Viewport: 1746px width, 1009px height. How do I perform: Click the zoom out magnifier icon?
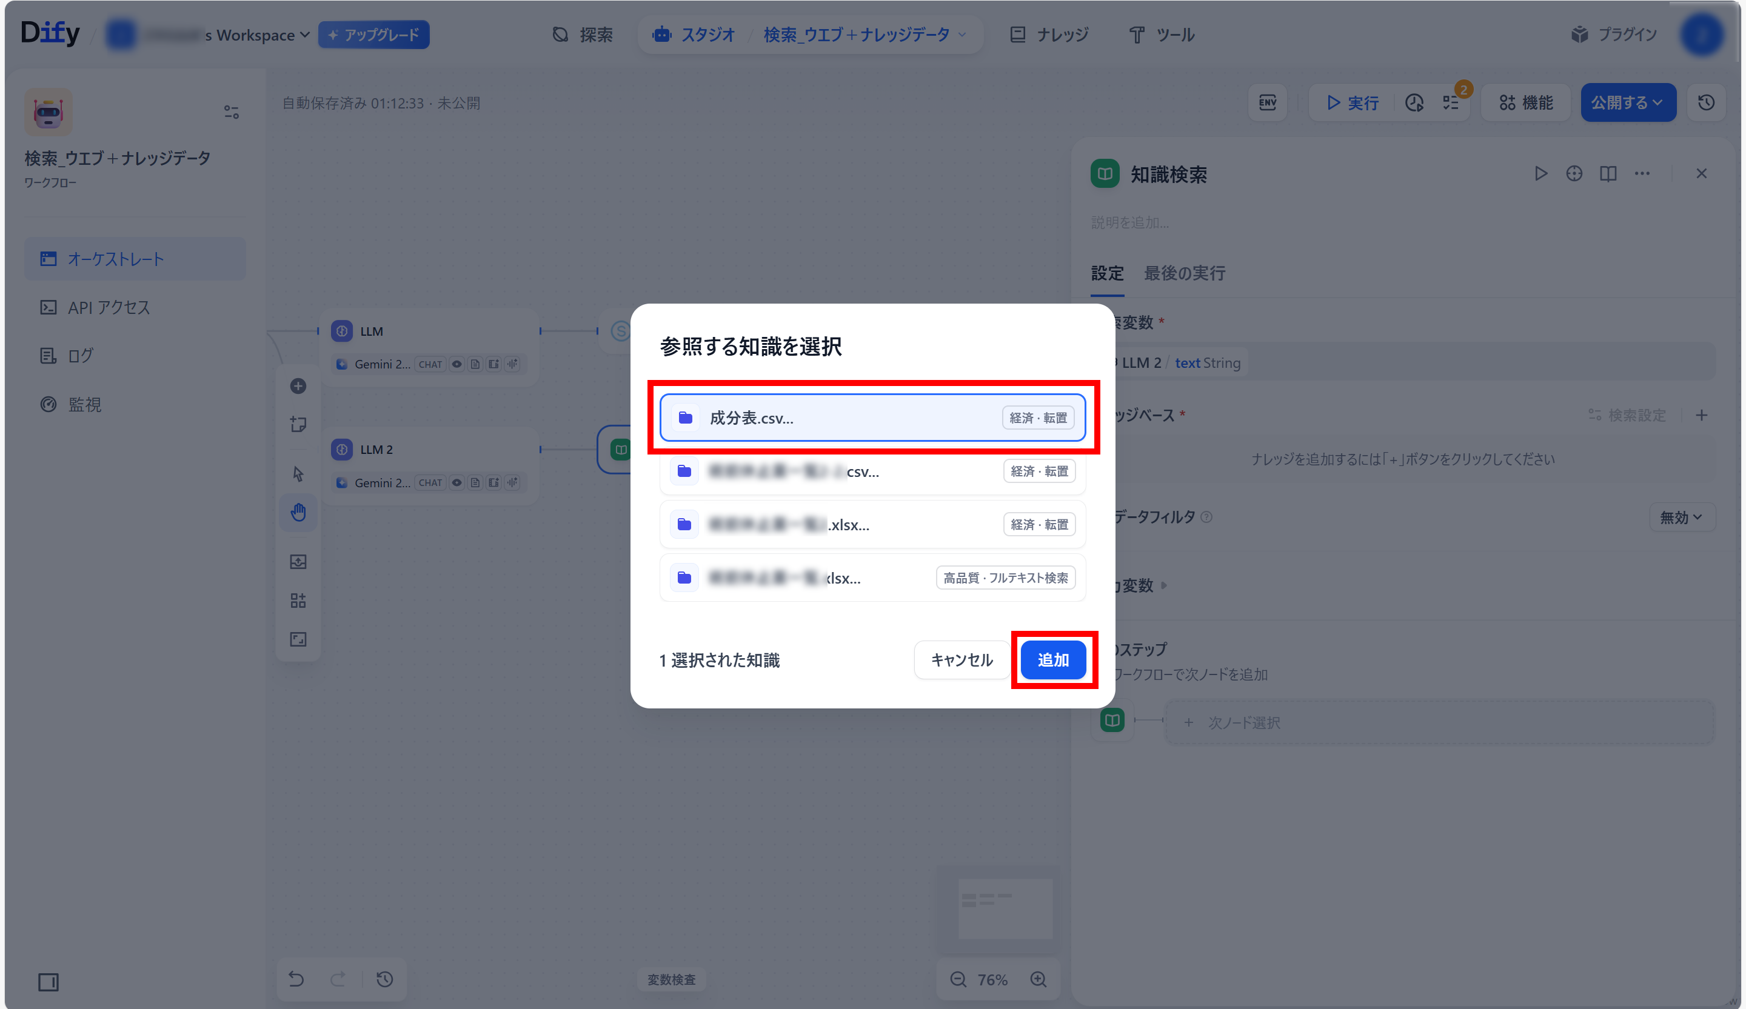(x=957, y=979)
